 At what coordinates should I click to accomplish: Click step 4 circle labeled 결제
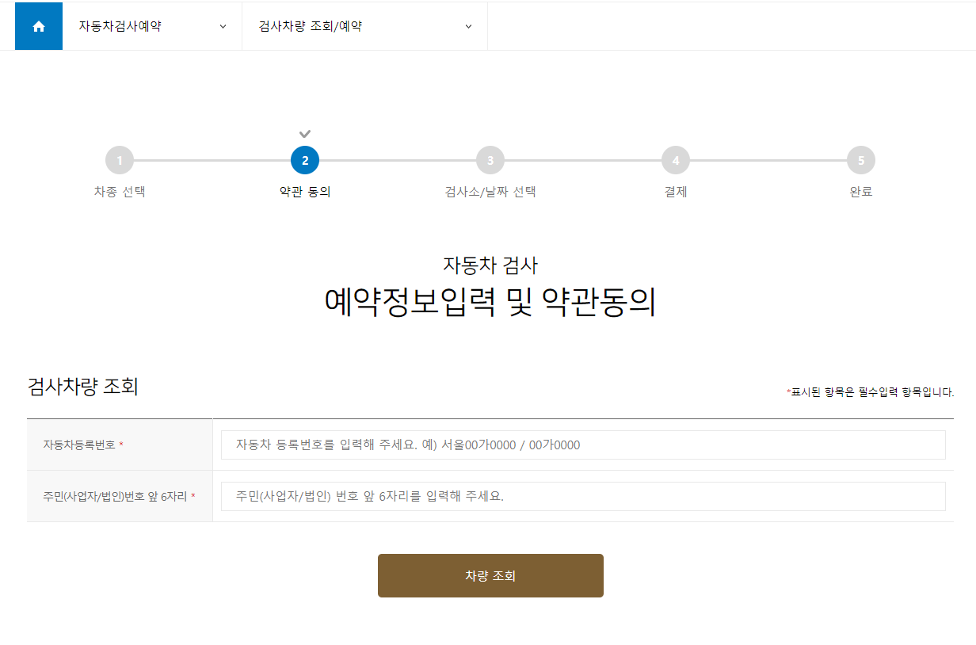[x=676, y=159]
